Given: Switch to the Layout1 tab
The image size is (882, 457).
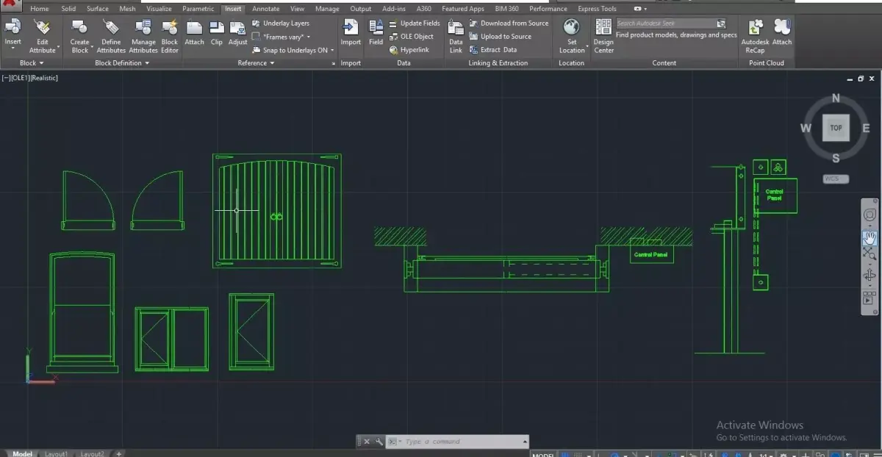Looking at the screenshot, I should click(56, 453).
